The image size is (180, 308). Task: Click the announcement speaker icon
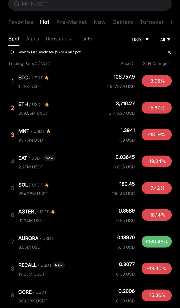(x=11, y=52)
